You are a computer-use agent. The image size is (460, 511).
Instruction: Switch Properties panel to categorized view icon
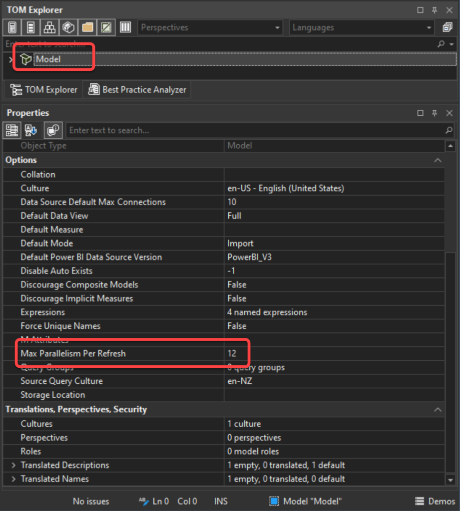click(x=11, y=130)
